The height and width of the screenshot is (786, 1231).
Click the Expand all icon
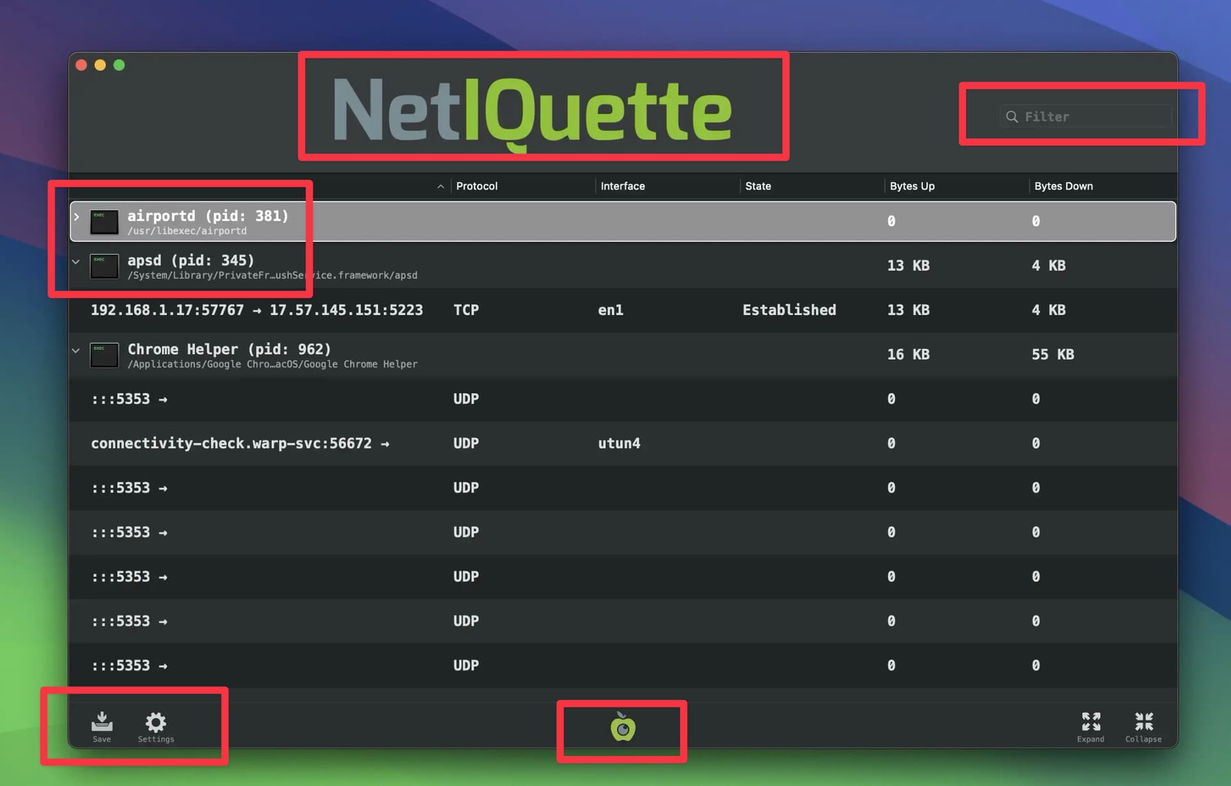1091,722
